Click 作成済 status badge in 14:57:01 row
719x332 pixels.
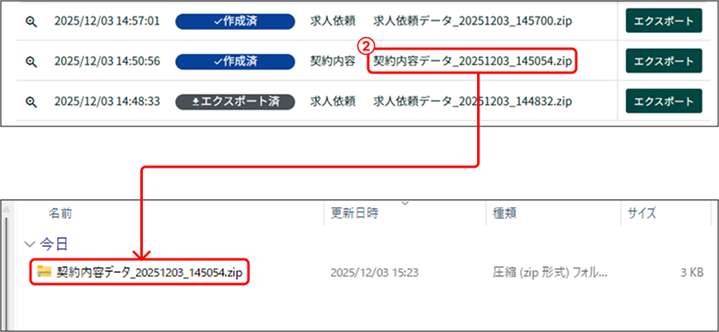tap(235, 21)
